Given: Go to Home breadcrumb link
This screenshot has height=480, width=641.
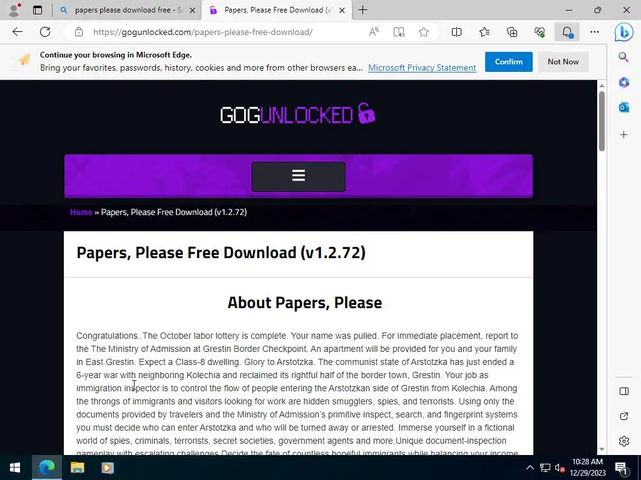Looking at the screenshot, I should 81,212.
